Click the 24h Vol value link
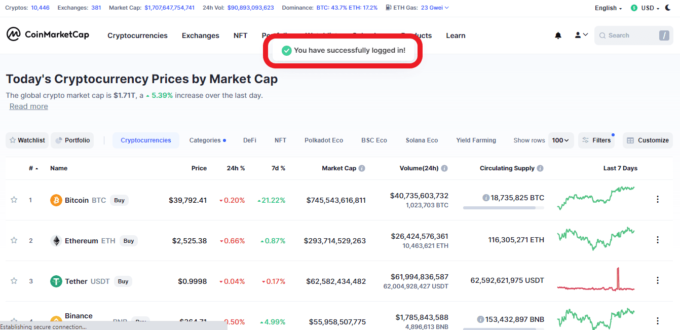The width and height of the screenshot is (680, 330). point(250,8)
